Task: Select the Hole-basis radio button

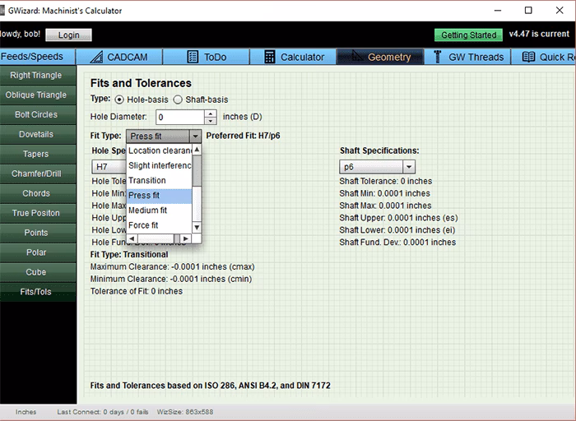Action: [x=119, y=99]
